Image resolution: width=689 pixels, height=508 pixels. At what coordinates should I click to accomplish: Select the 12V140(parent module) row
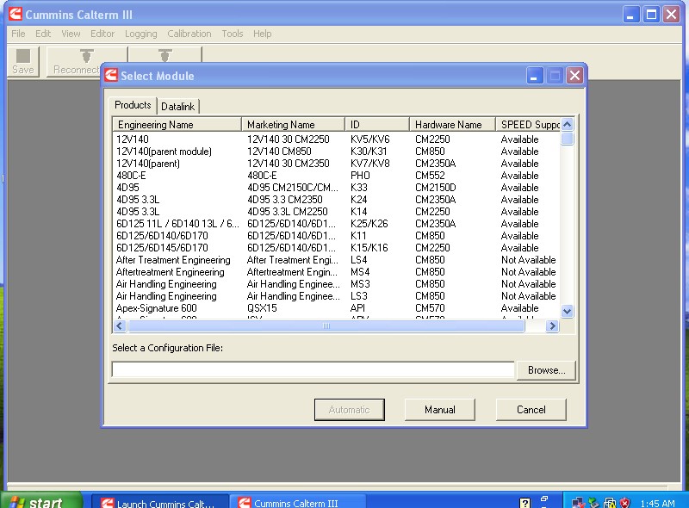click(x=336, y=152)
